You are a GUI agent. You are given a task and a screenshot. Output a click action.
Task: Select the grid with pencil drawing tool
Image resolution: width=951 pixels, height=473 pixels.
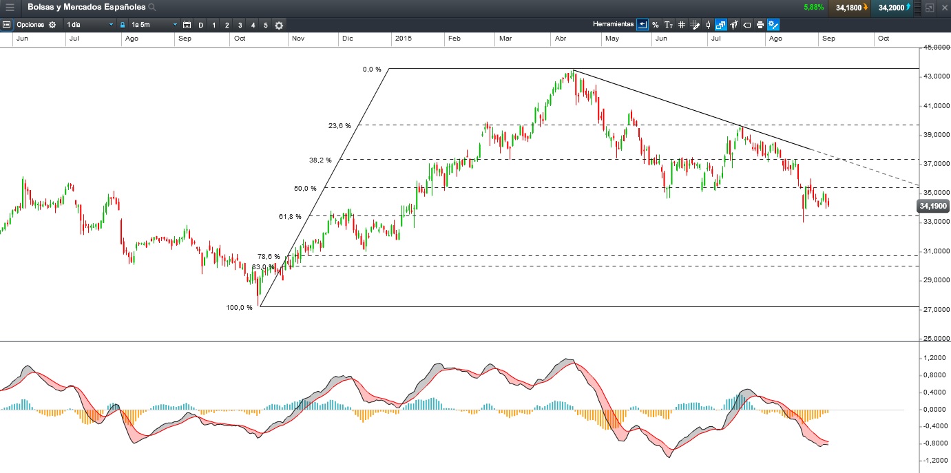695,25
